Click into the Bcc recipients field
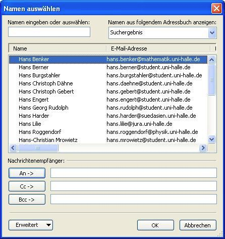 [134, 199]
